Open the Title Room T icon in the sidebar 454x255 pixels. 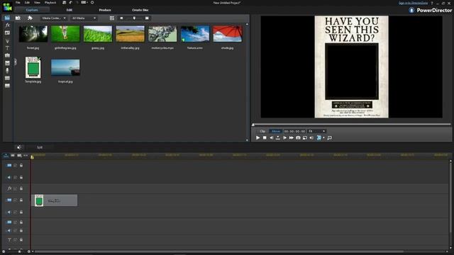coord(8,48)
